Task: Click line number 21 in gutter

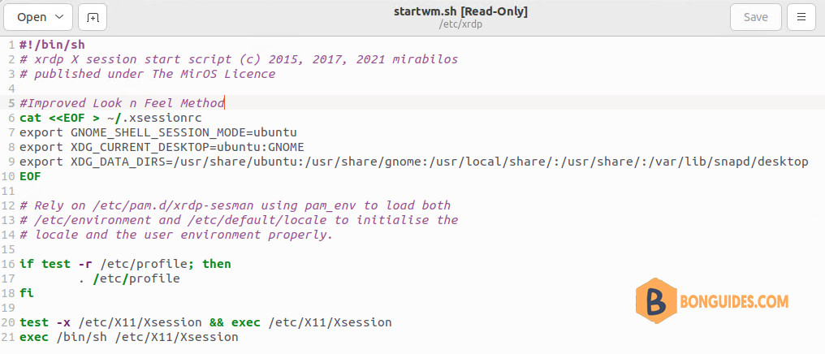Action: coord(8,337)
